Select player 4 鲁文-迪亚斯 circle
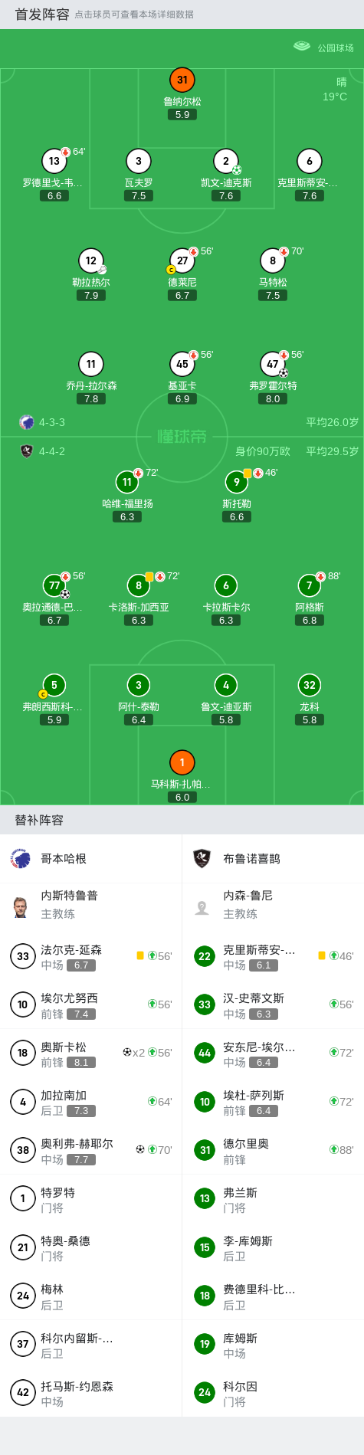This screenshot has width=364, height=1455. point(226,685)
